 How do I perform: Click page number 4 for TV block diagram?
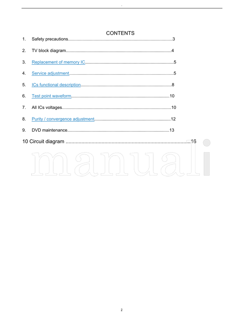pos(173,50)
